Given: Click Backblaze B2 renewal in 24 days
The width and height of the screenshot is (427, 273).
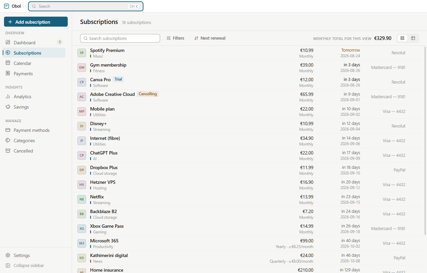Looking at the screenshot, I should point(351,211).
